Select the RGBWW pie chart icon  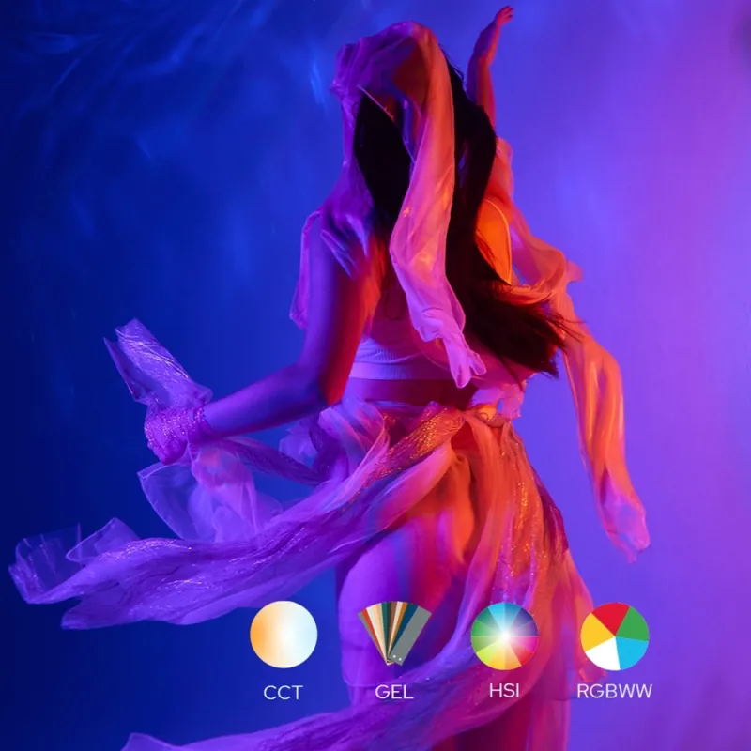point(615,636)
